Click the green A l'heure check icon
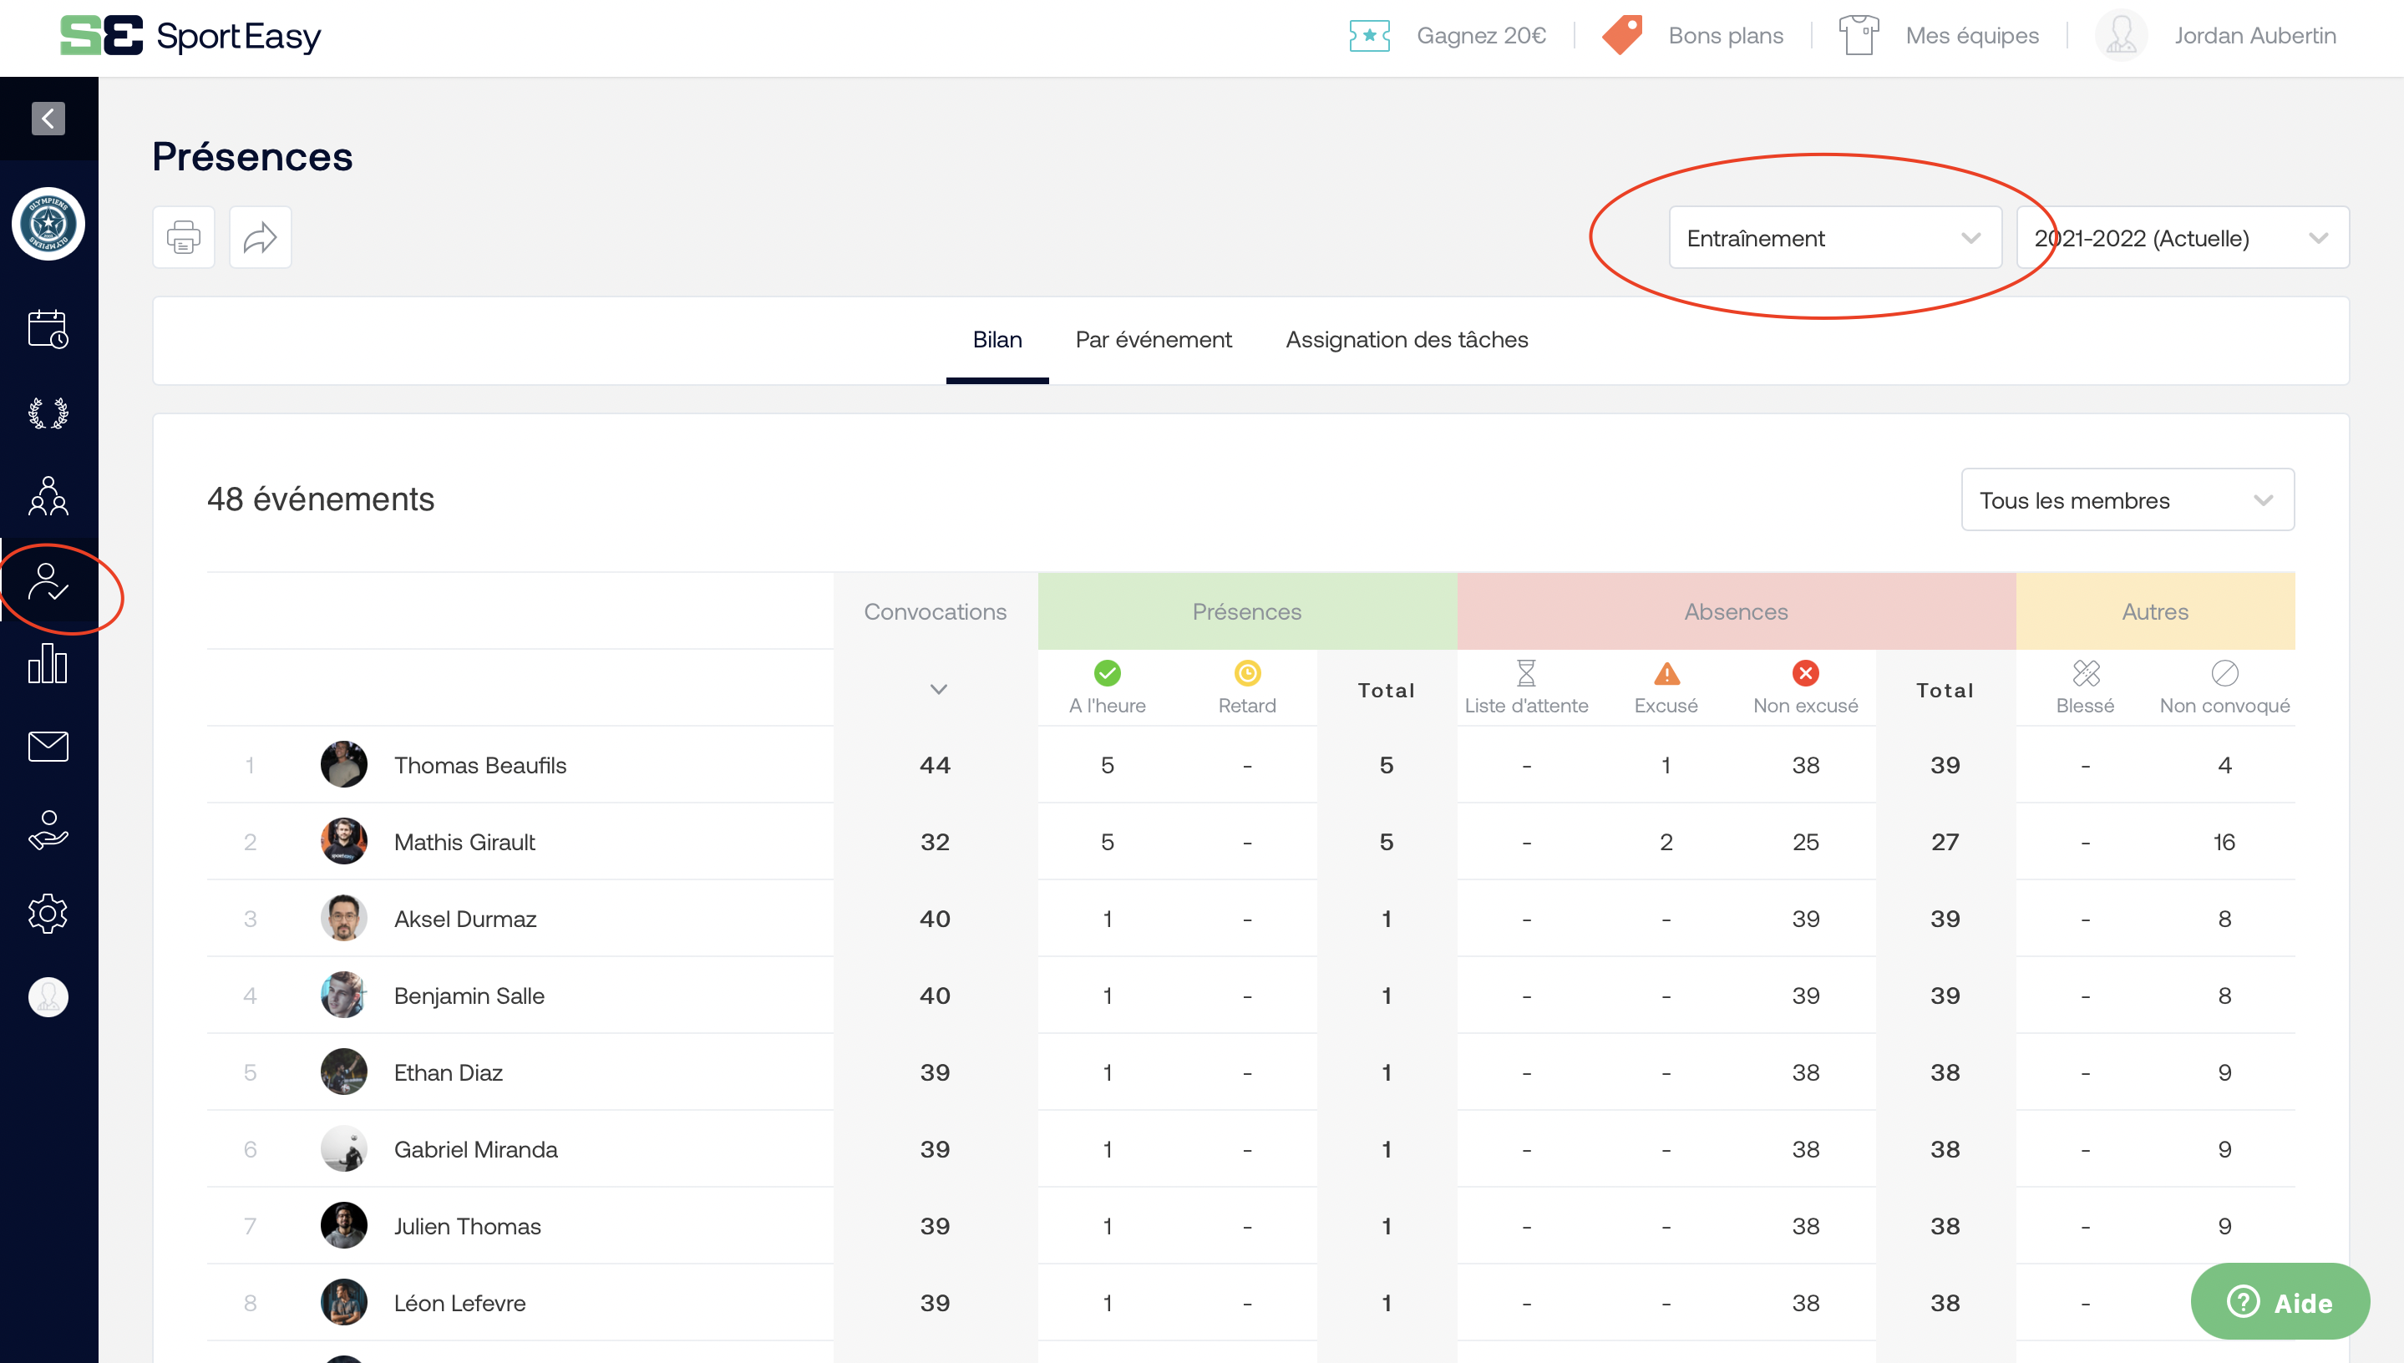Screen dimensions: 2404x1363 1108,673
